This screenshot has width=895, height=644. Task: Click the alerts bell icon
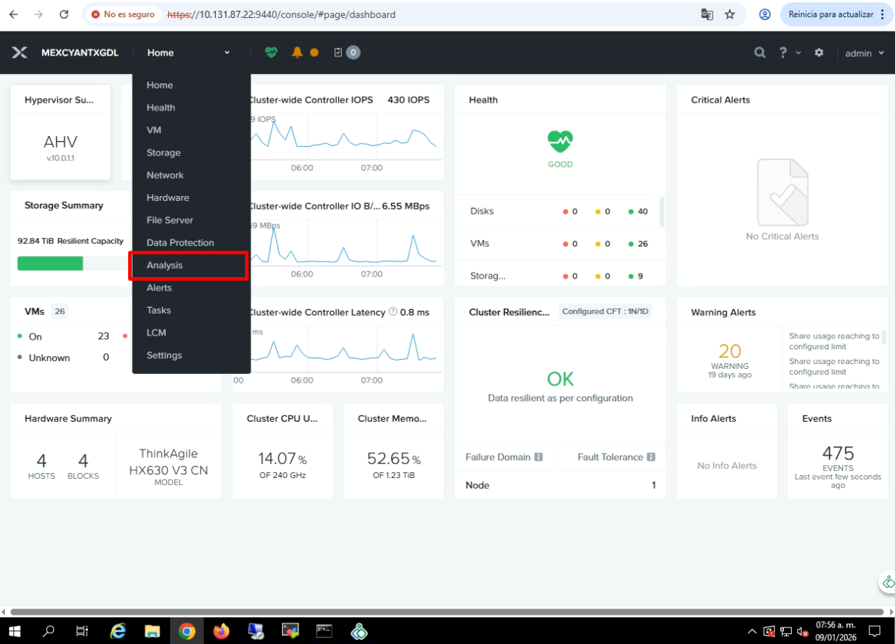click(297, 53)
